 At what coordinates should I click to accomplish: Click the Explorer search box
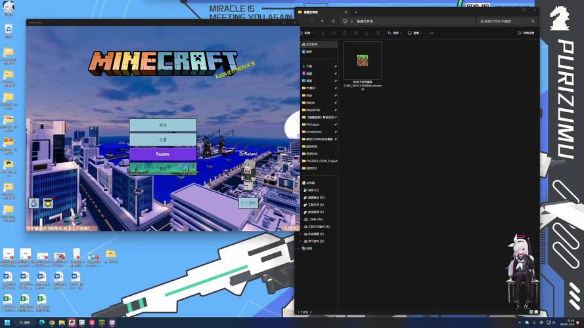click(507, 22)
